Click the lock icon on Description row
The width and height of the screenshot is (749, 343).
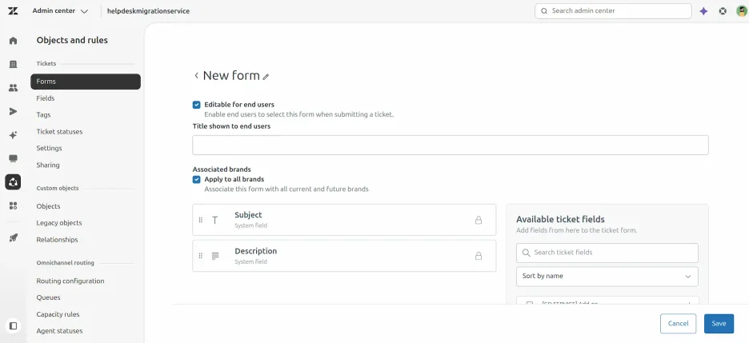(x=479, y=256)
